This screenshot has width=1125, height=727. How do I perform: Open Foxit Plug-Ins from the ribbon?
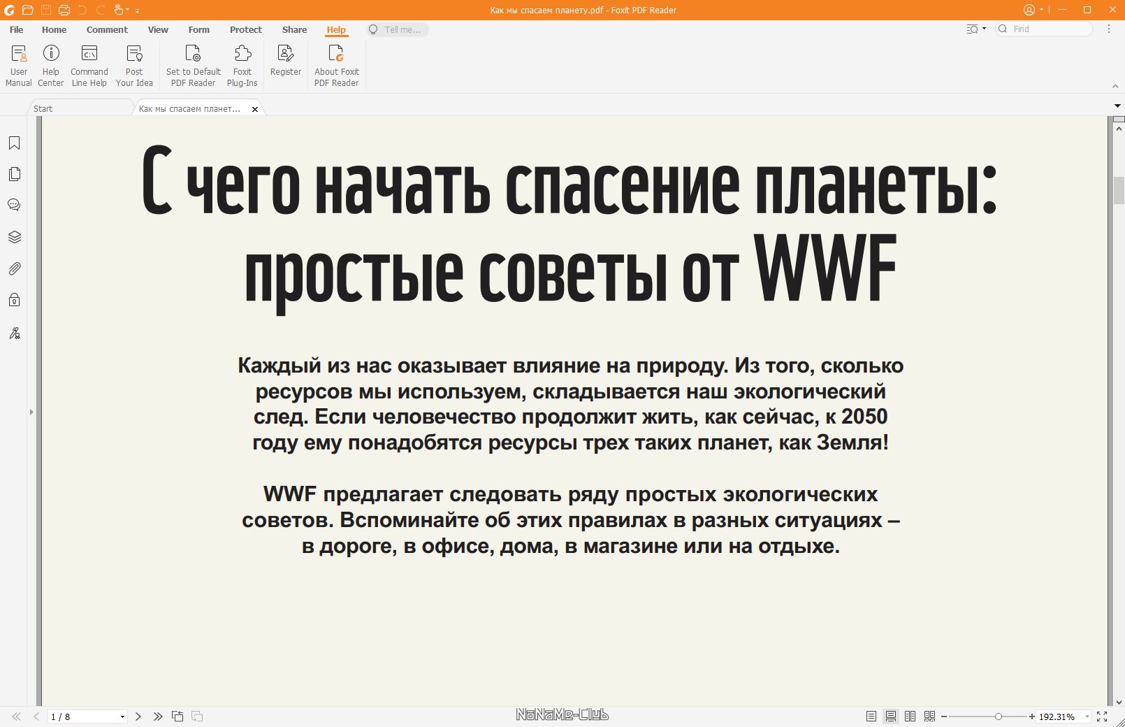242,66
